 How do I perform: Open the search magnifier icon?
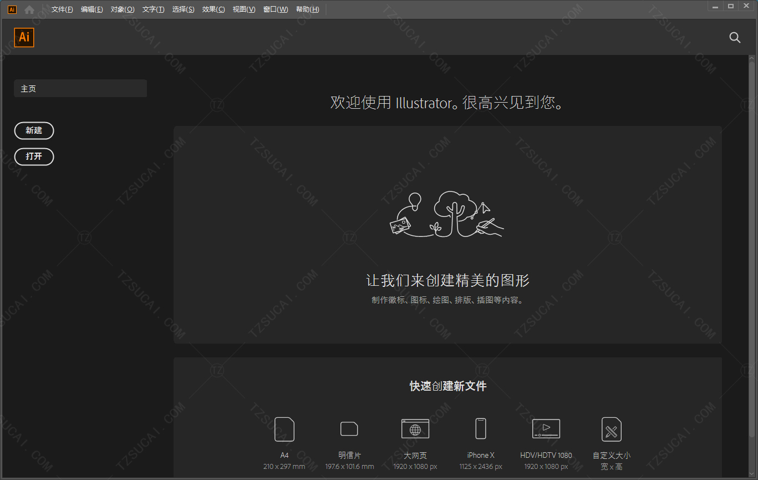pyautogui.click(x=735, y=37)
